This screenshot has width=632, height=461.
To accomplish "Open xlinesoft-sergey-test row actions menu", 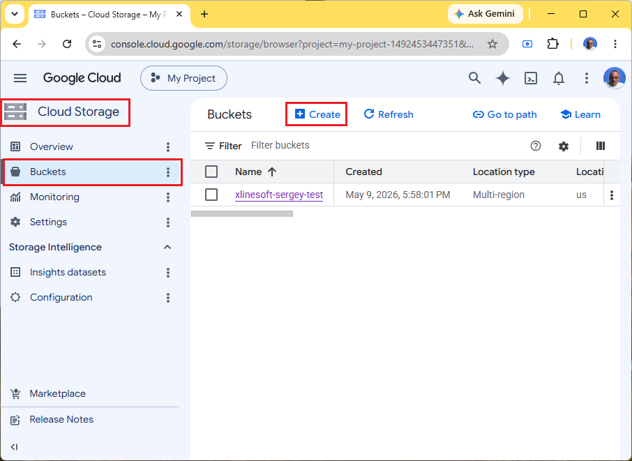I will point(612,195).
